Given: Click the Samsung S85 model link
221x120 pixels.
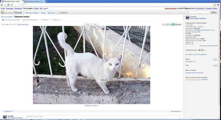Looking at the screenshot, I should (x=196, y=32).
